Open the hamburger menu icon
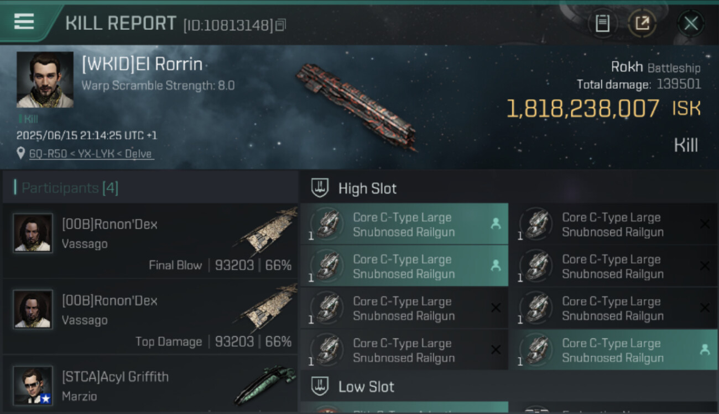Screen dimensions: 719x414 click(24, 22)
